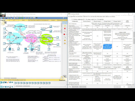Select the End Devices category icon

coord(3,82)
